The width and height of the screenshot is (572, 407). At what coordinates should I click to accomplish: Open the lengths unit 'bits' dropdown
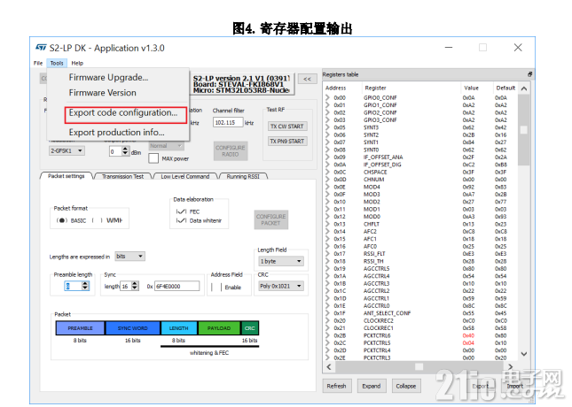(x=129, y=257)
